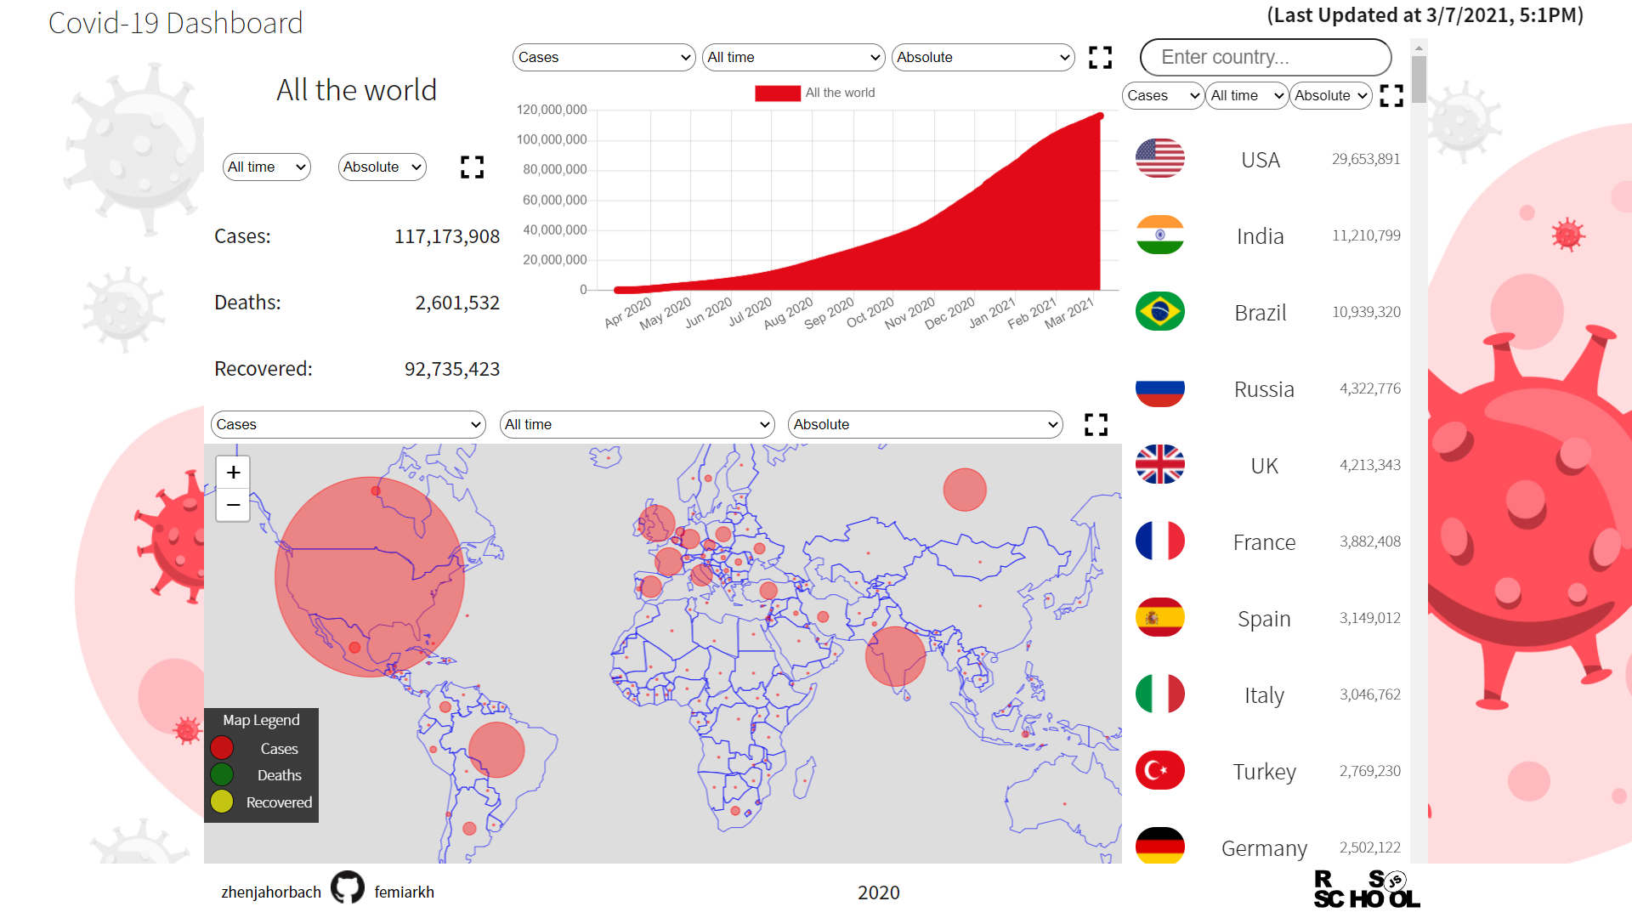
Task: Toggle the red 'All the world' chart legend
Action: (777, 93)
